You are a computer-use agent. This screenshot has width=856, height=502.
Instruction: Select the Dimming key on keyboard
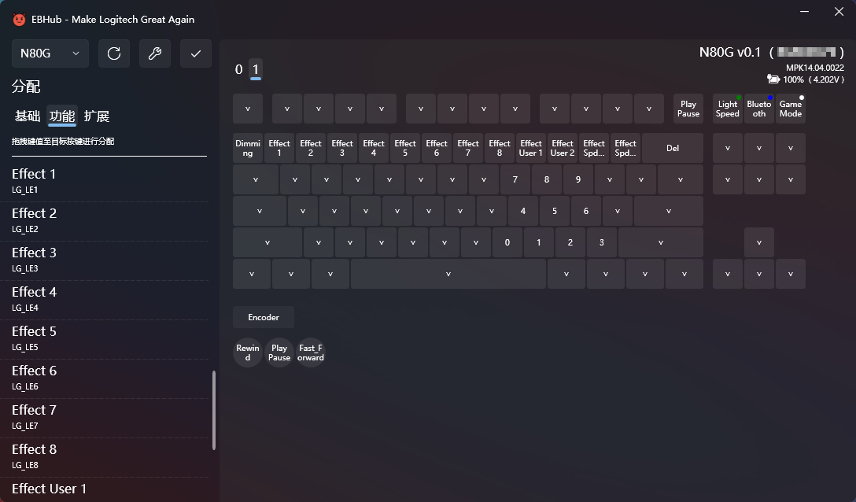coord(248,148)
